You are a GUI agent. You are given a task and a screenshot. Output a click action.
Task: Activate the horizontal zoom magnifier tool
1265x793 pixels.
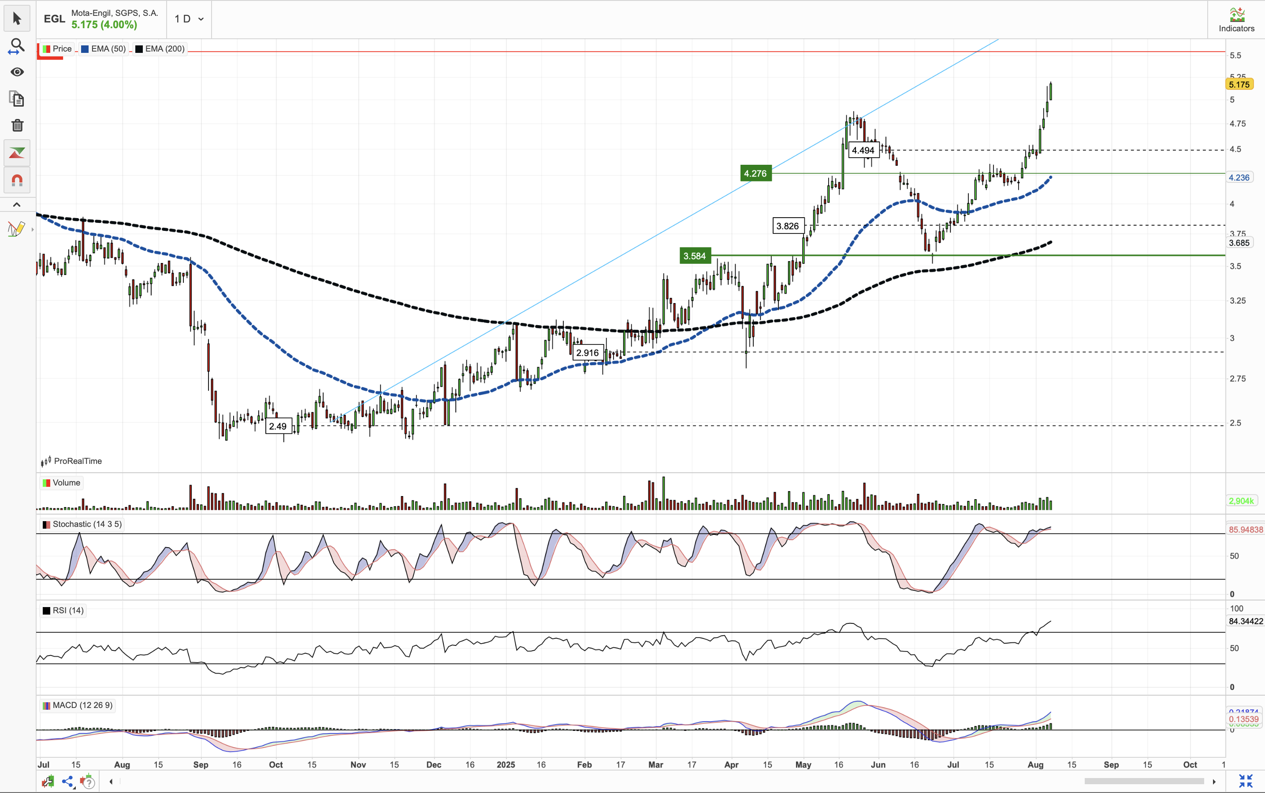pos(17,47)
